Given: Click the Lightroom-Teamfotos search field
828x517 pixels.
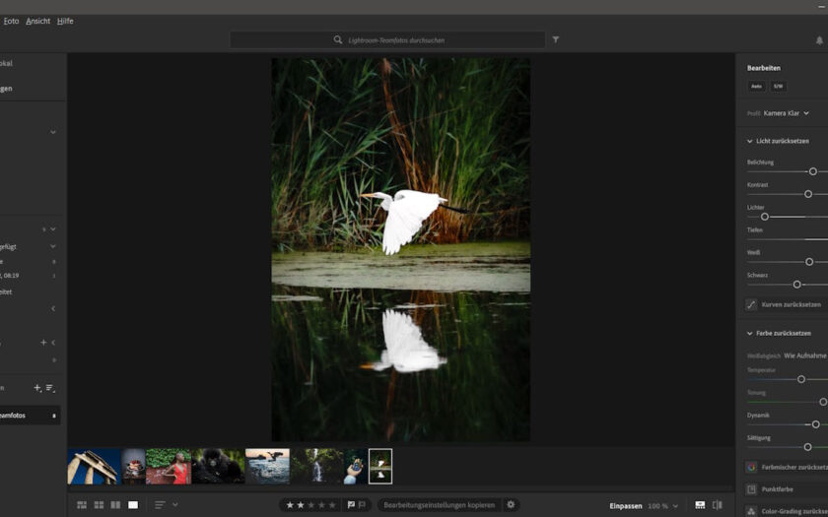Looking at the screenshot, I should [387, 40].
